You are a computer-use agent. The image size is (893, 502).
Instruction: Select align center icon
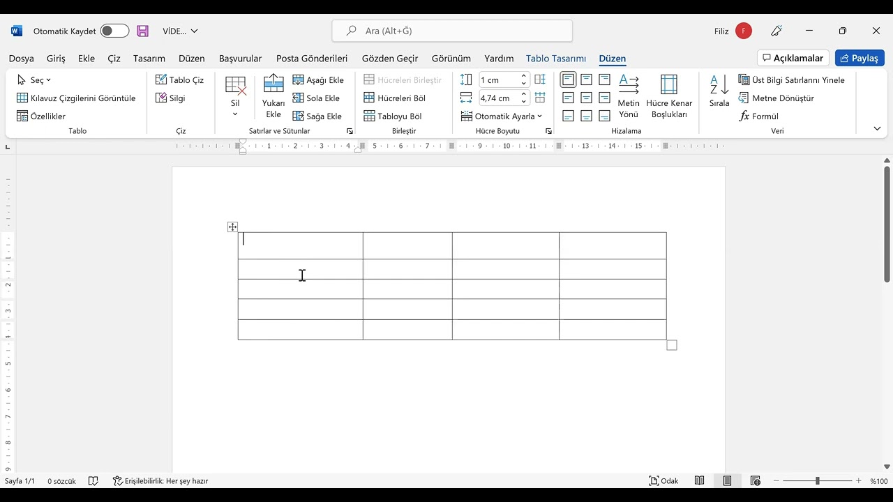click(587, 98)
